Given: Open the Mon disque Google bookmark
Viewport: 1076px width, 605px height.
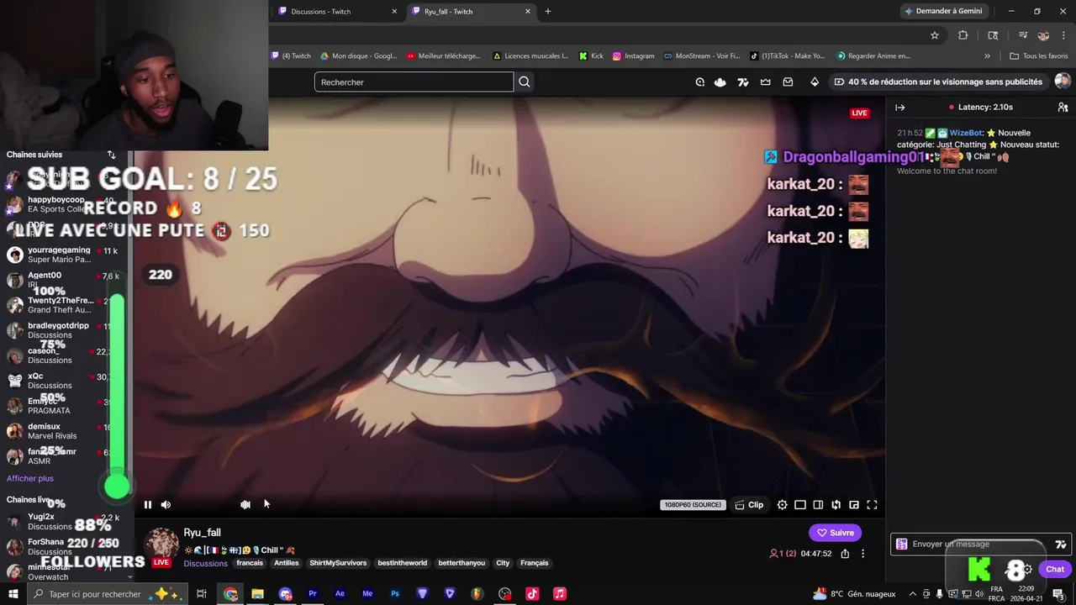Looking at the screenshot, I should coord(358,56).
